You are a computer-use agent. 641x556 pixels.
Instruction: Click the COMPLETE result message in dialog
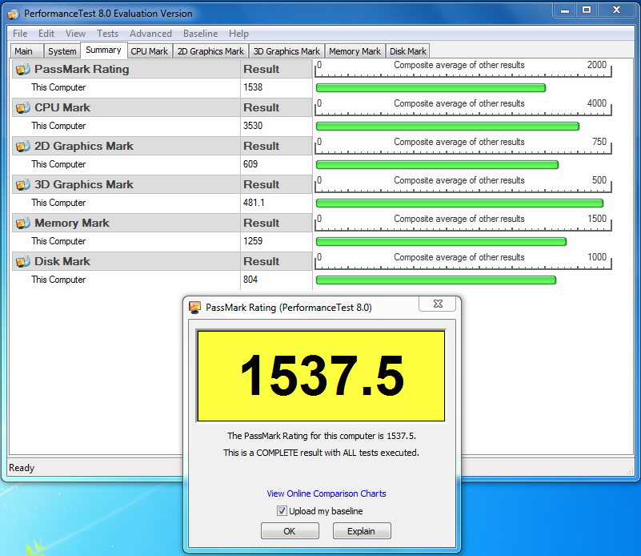(322, 453)
